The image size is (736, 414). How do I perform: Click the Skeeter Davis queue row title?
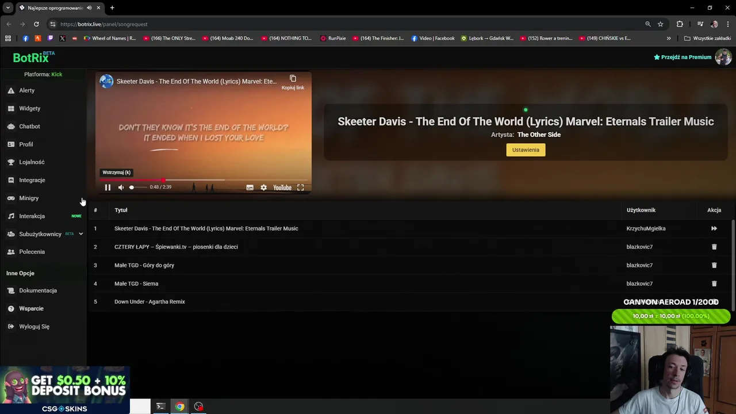tap(206, 228)
